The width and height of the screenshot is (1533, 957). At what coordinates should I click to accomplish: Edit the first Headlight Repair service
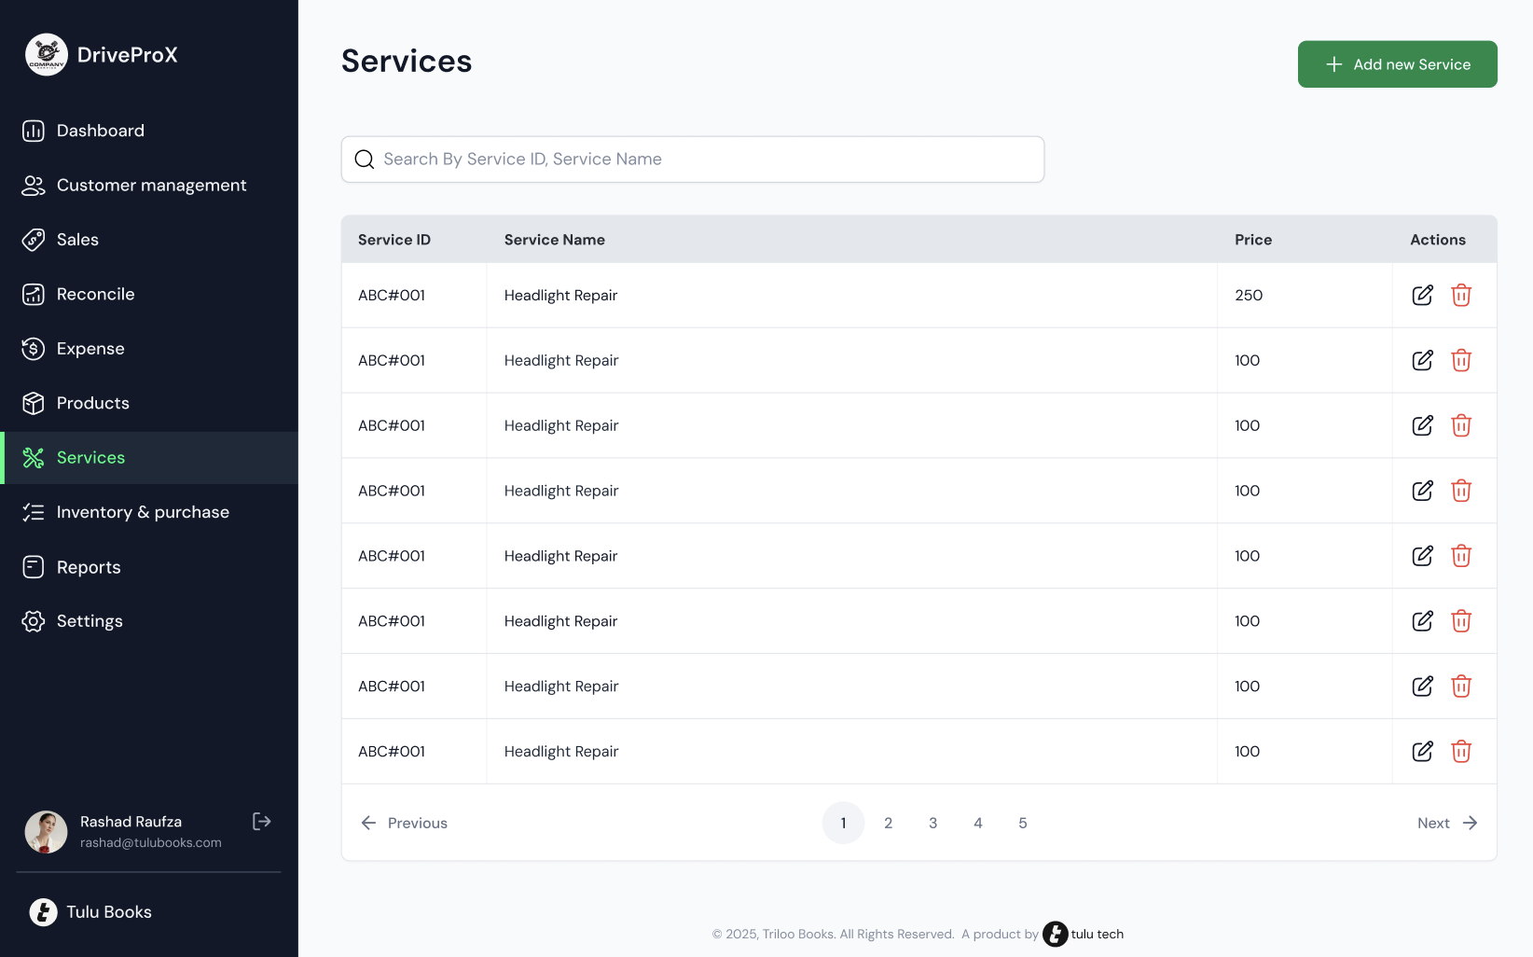[x=1422, y=295]
